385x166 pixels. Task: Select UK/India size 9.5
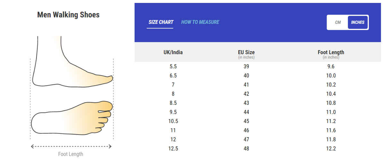173,112
